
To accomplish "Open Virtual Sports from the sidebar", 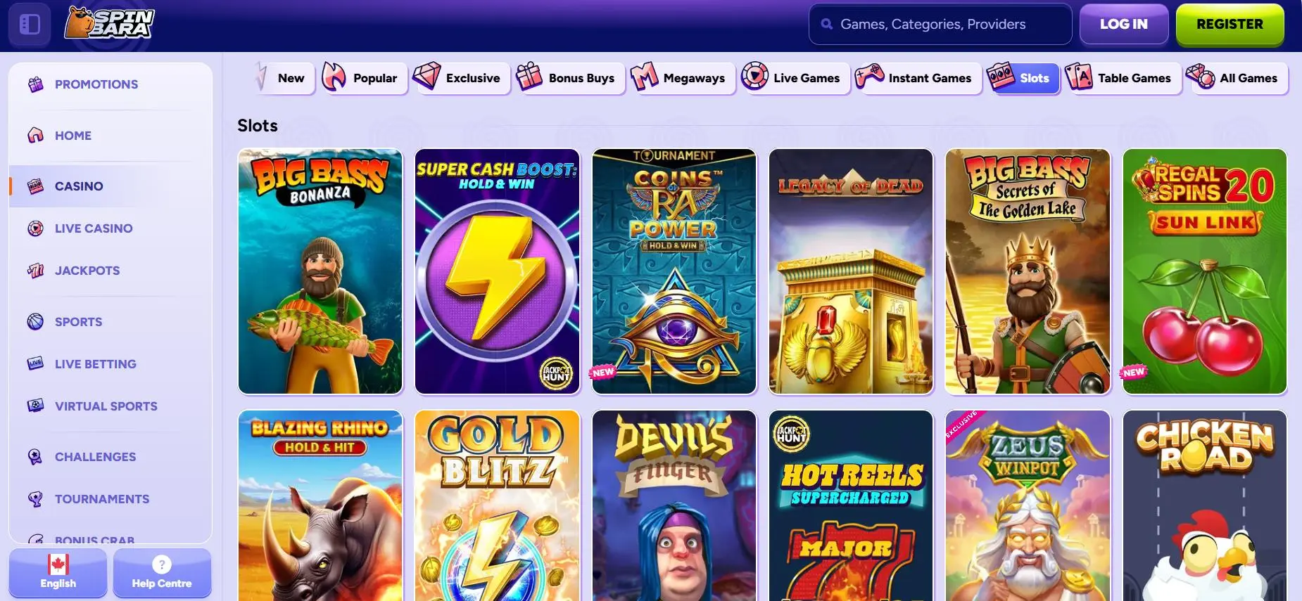I will (x=106, y=406).
